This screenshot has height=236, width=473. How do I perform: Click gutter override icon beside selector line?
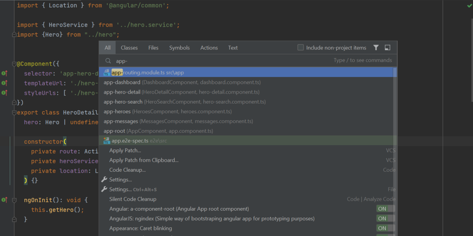point(4,73)
